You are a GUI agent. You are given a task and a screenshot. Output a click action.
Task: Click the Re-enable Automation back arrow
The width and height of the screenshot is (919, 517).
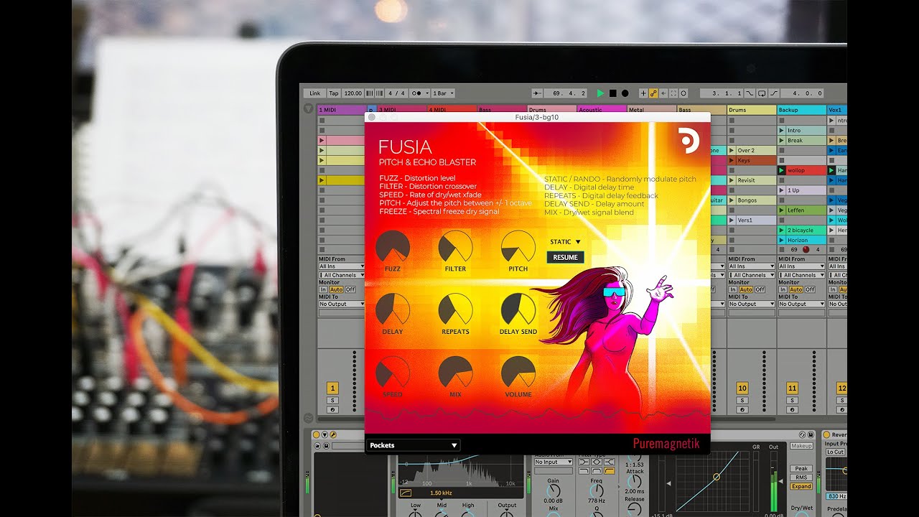point(663,93)
